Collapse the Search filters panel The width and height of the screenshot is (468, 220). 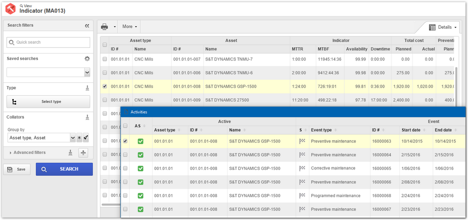pos(87,26)
